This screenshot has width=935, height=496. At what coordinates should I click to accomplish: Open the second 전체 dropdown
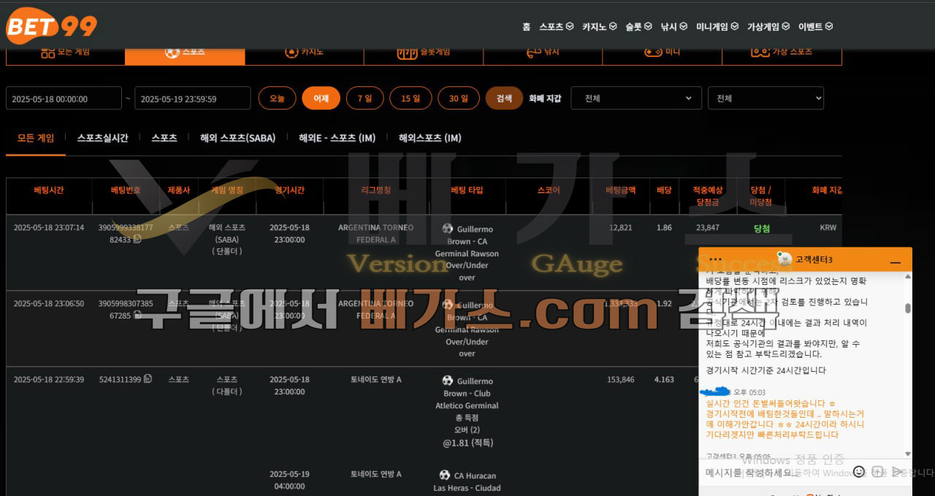(x=766, y=98)
